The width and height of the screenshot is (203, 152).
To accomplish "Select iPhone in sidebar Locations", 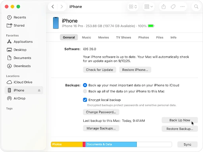I will tap(24, 90).
